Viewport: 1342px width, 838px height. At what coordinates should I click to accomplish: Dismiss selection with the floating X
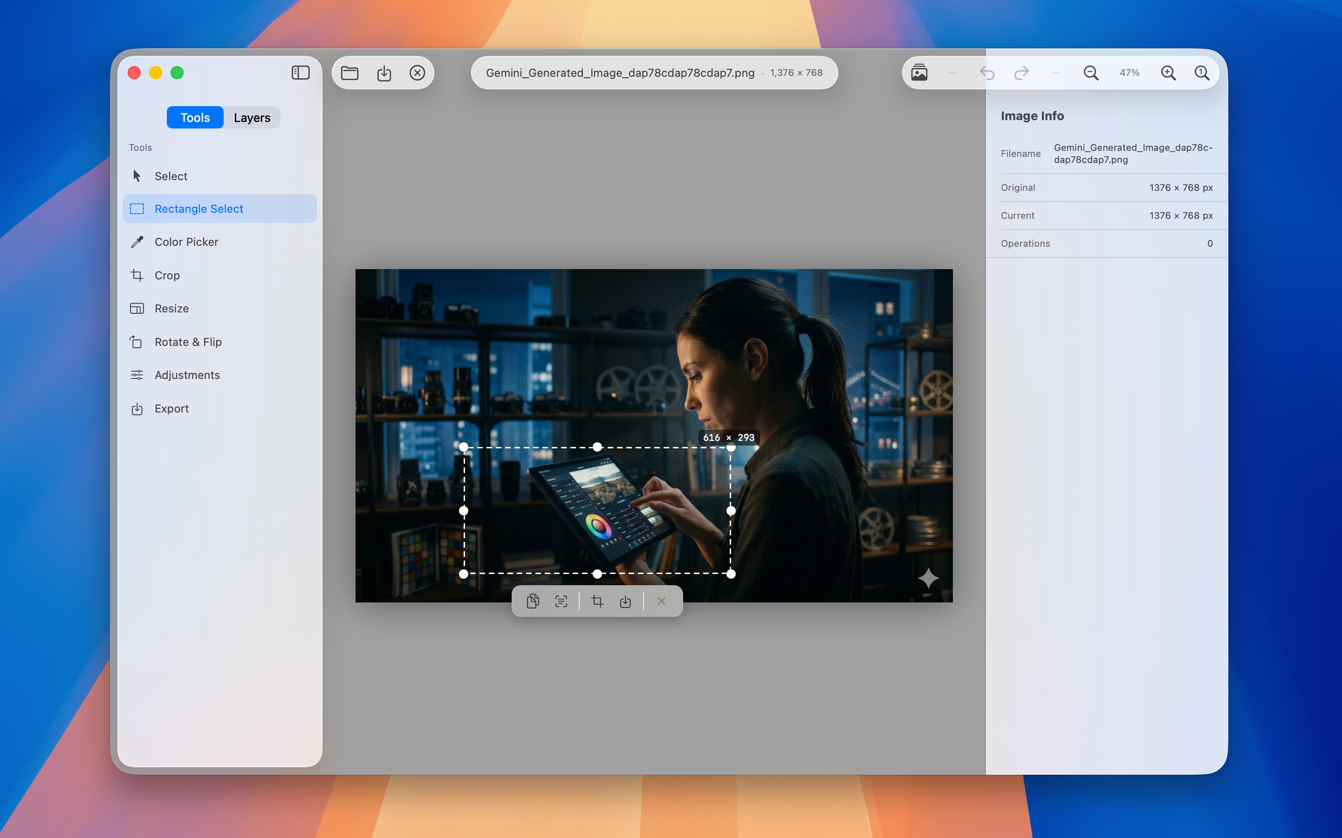click(662, 601)
